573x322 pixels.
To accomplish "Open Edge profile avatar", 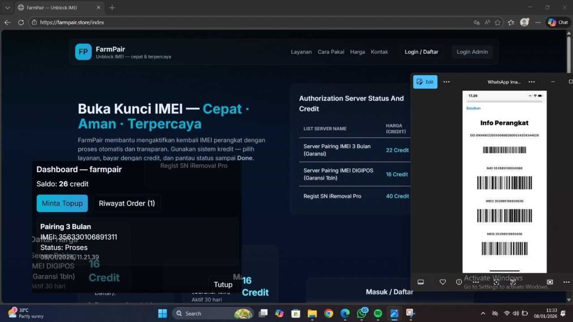I will [x=524, y=22].
